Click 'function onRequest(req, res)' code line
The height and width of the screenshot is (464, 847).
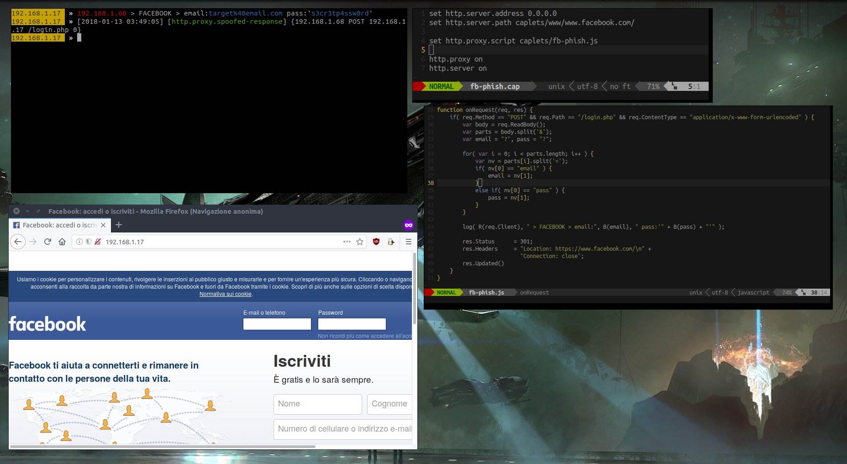tap(485, 110)
